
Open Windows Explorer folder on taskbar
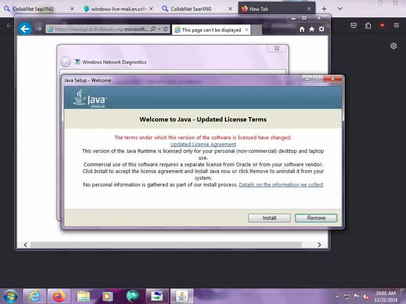tap(83, 296)
